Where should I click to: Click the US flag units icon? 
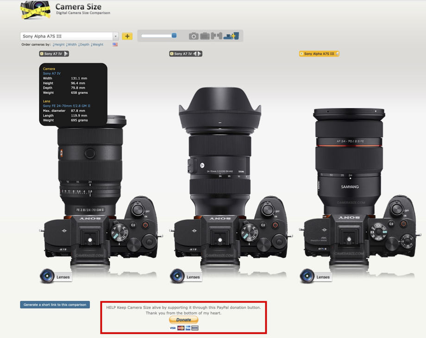[115, 44]
